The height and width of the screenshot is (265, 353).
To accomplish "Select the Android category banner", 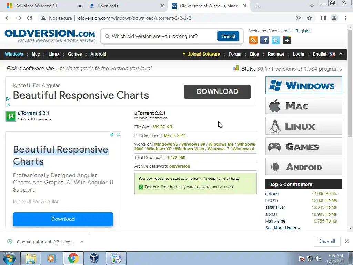I will [x=304, y=167].
